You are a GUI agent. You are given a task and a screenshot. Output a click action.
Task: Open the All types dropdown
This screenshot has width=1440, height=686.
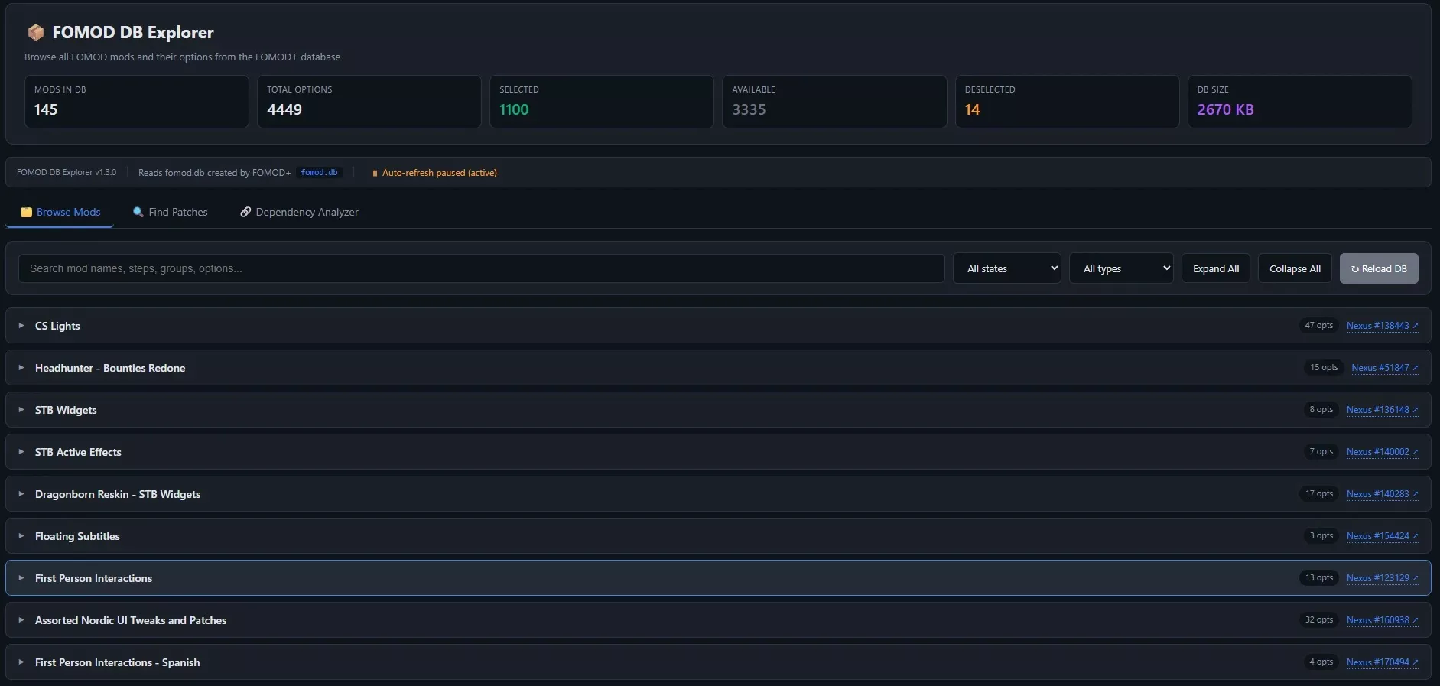click(x=1121, y=268)
